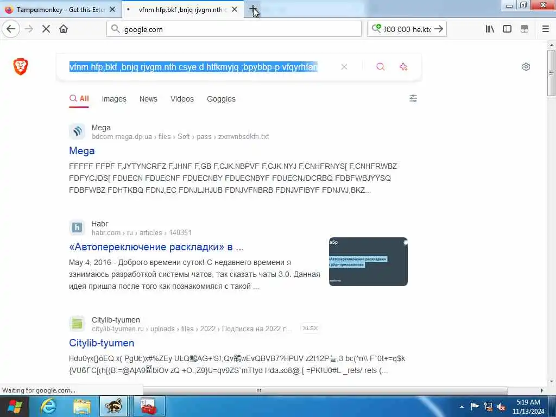
Task: Run search with the magnifier button
Action: click(381, 67)
